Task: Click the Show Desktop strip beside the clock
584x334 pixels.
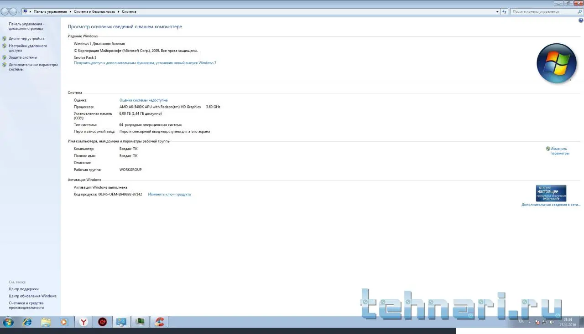Action: click(x=581, y=322)
